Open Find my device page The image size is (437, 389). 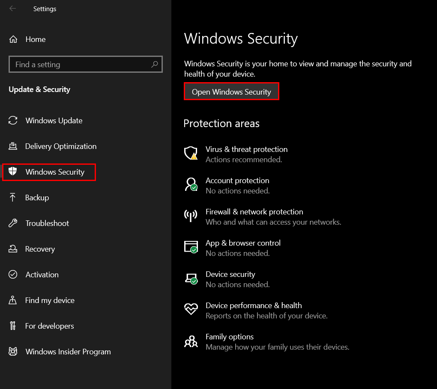tap(50, 300)
